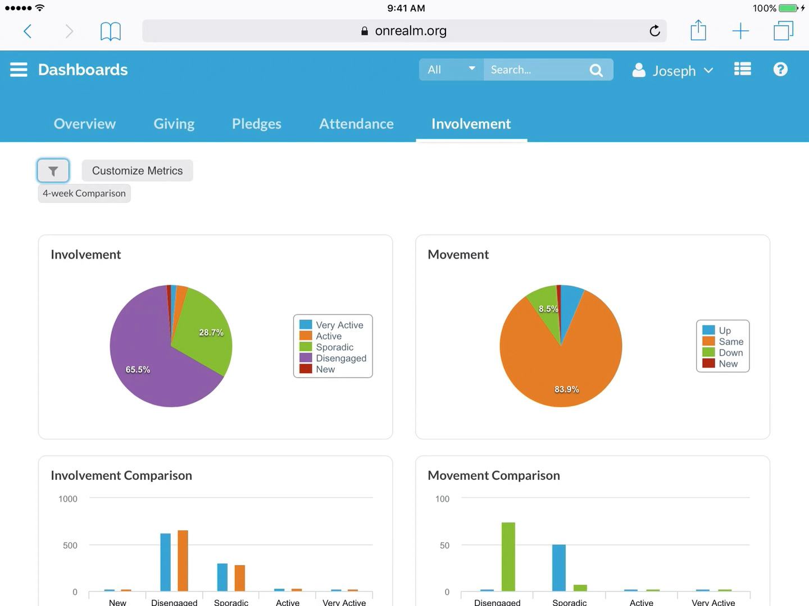This screenshot has width=809, height=606.
Task: Click the filter funnel icon
Action: tap(53, 171)
